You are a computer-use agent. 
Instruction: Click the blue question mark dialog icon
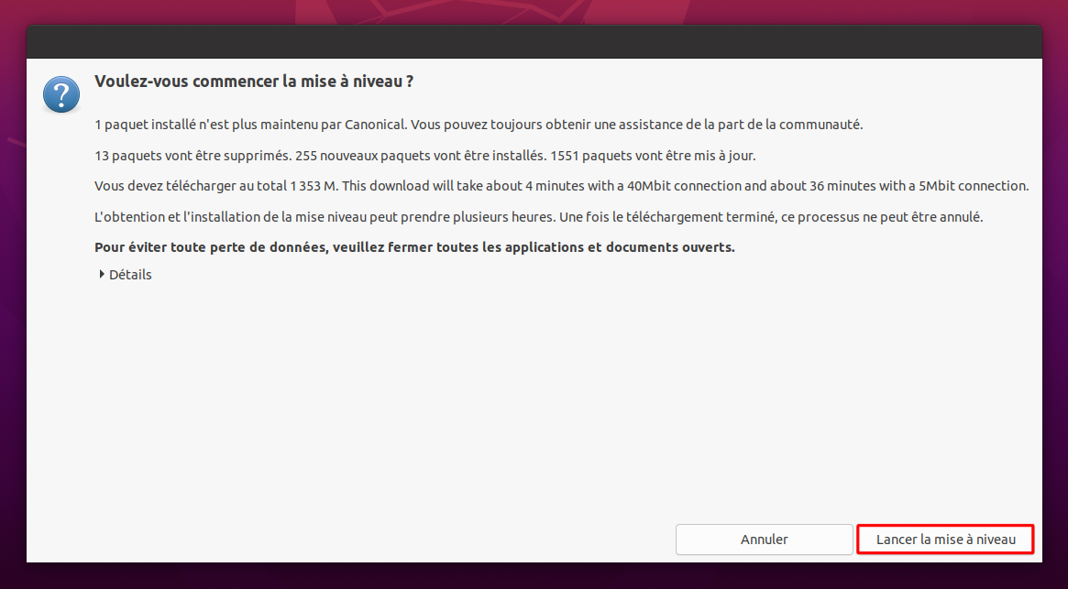coord(61,94)
